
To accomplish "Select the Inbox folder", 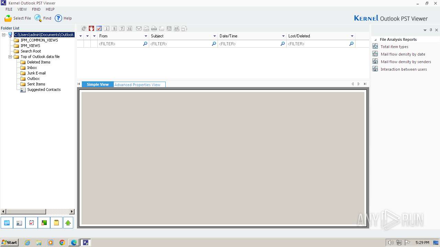I will coord(32,68).
